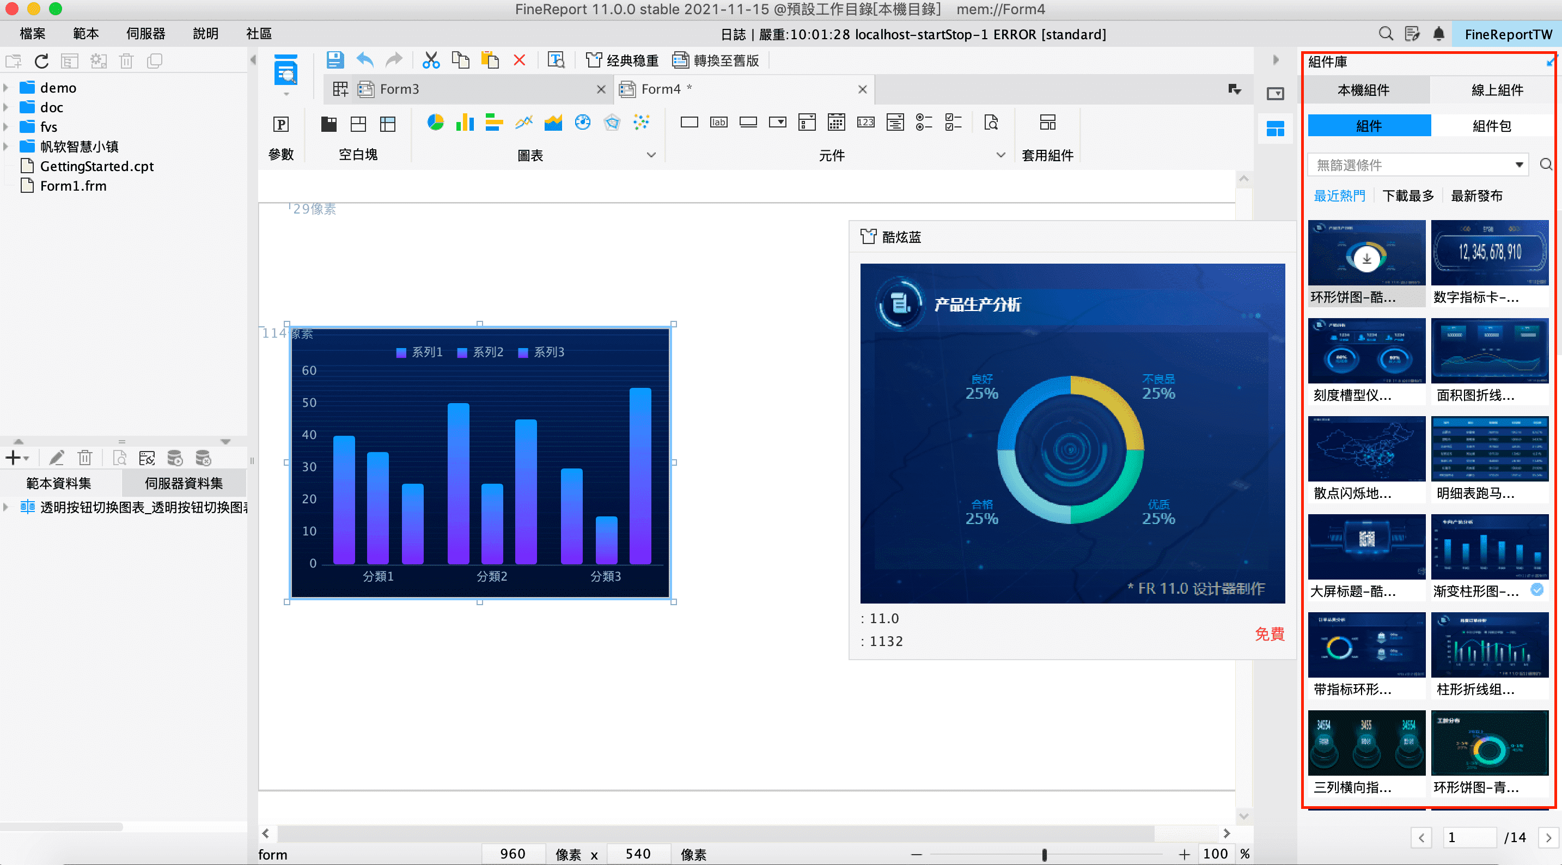Click the 经典稳重 theme button
The image size is (1562, 865).
[621, 60]
